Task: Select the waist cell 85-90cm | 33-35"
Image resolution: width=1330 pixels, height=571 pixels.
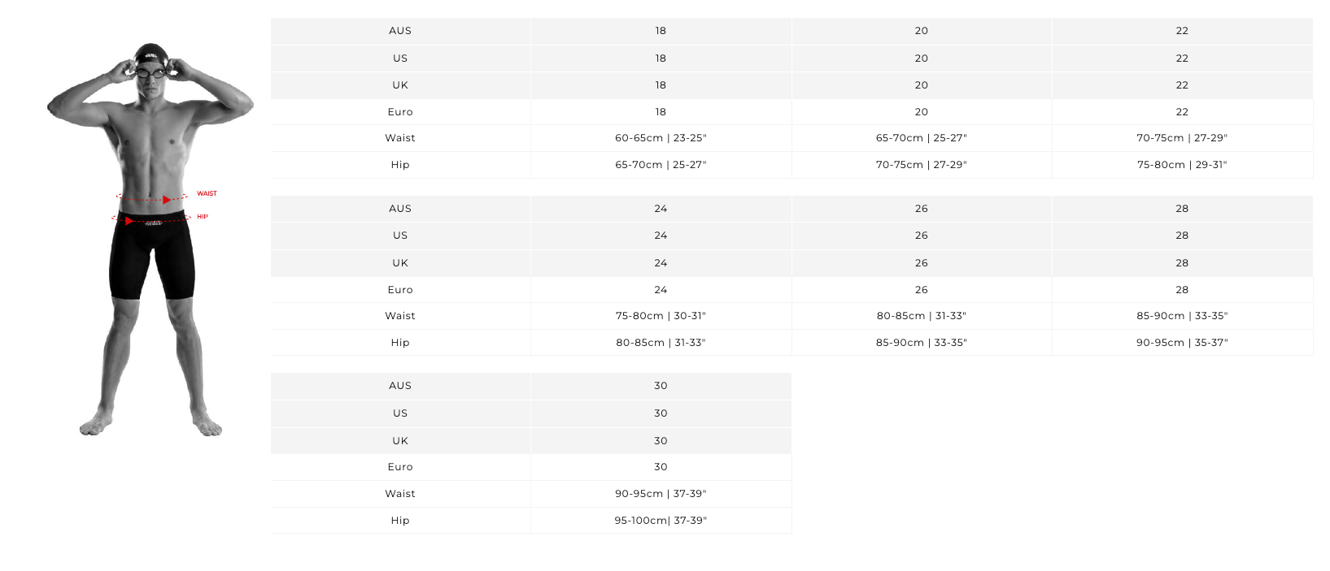Action: (x=1182, y=316)
